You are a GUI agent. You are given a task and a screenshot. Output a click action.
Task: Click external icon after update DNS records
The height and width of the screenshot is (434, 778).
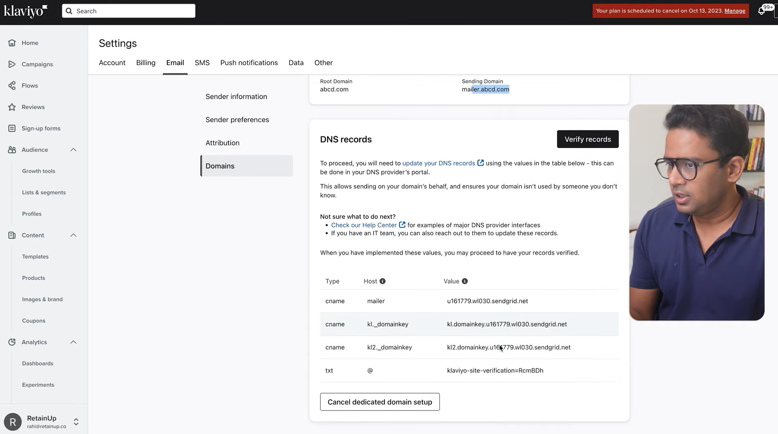pos(481,163)
